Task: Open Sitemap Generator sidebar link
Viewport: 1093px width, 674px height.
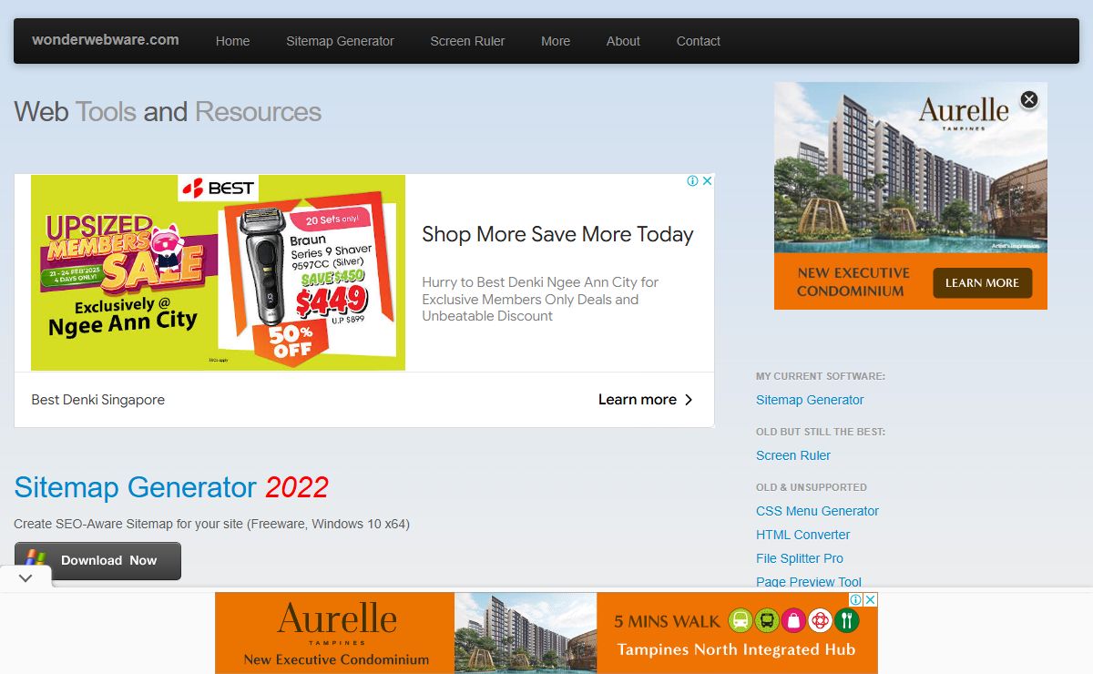Action: (x=810, y=400)
